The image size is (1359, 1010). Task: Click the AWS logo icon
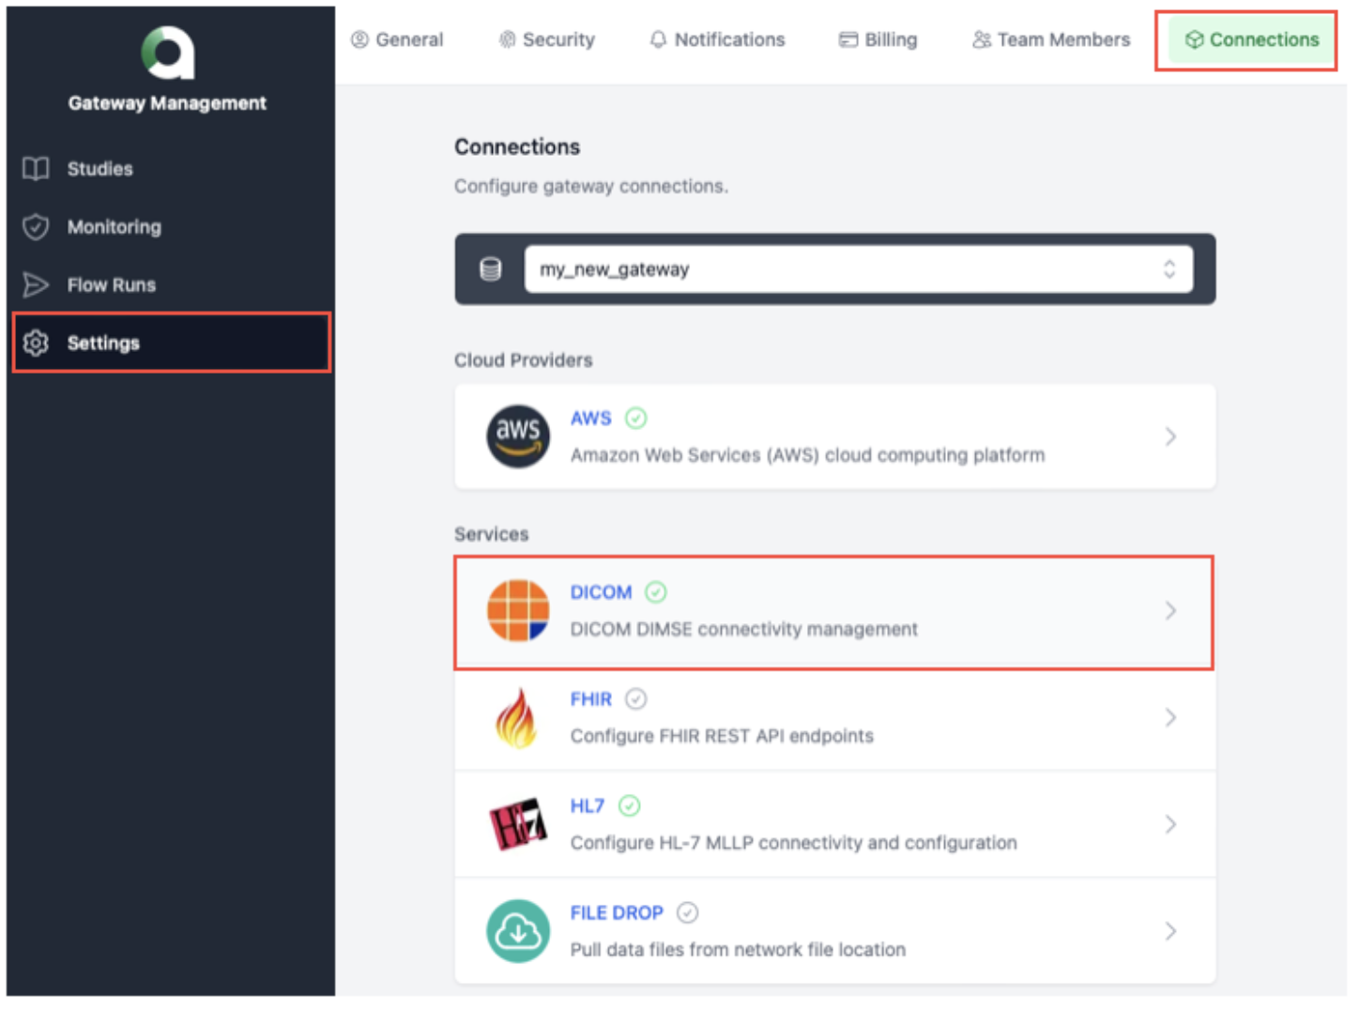(x=518, y=436)
